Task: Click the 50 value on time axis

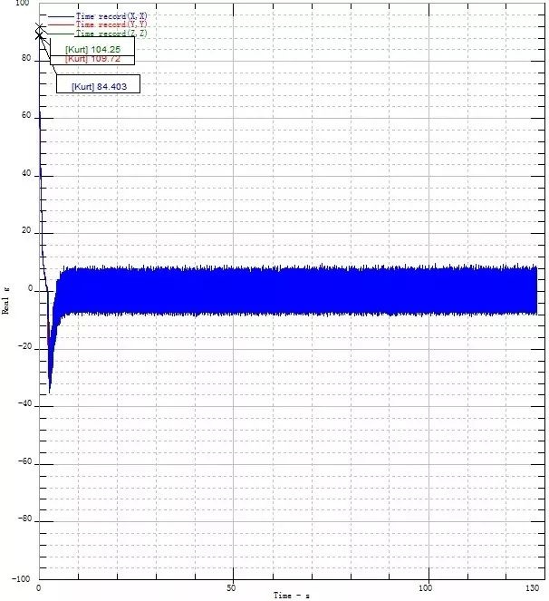Action: tap(231, 588)
